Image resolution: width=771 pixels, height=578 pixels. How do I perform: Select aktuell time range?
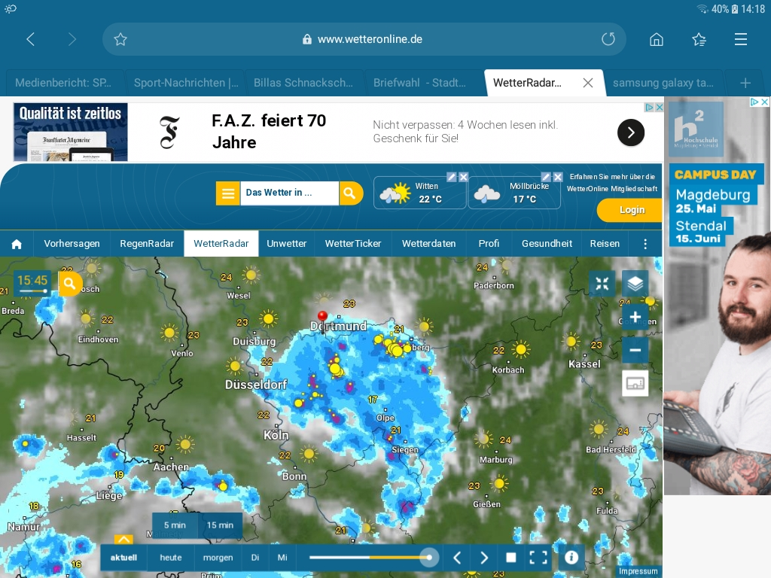click(x=124, y=558)
